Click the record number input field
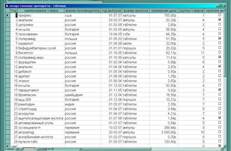 30,149
